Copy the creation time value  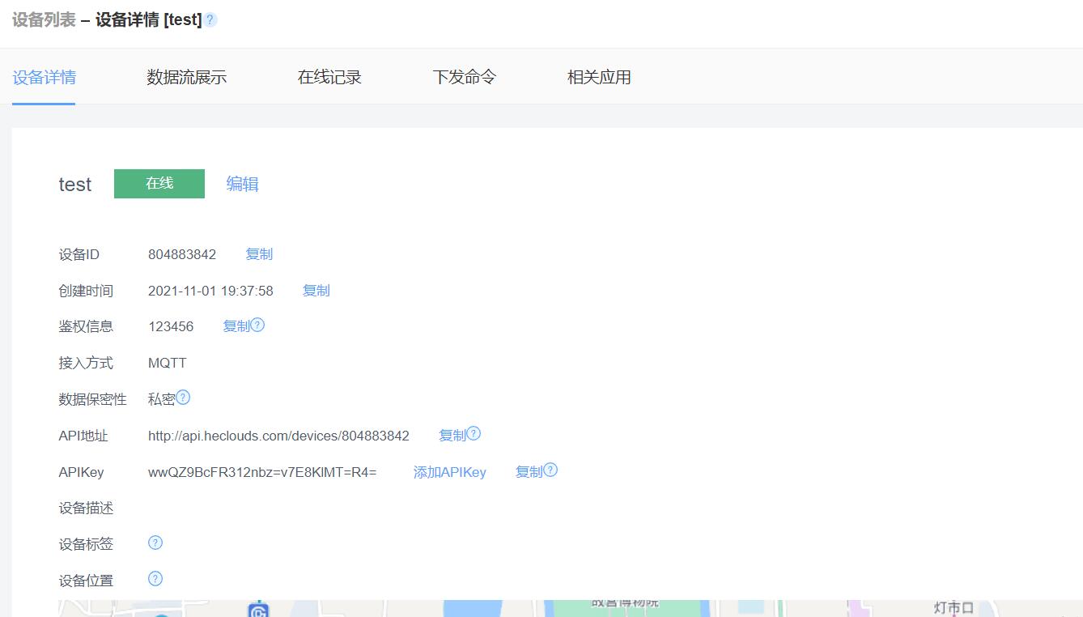[316, 290]
